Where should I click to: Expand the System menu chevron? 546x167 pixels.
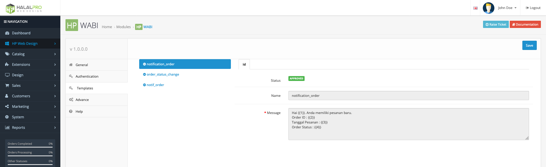(x=55, y=117)
